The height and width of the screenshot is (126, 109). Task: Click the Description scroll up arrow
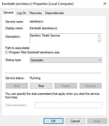(100, 36)
